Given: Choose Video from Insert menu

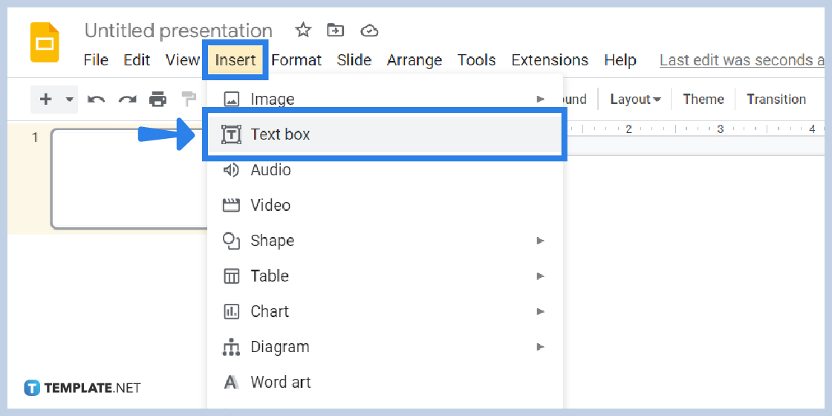Looking at the screenshot, I should pyautogui.click(x=385, y=205).
